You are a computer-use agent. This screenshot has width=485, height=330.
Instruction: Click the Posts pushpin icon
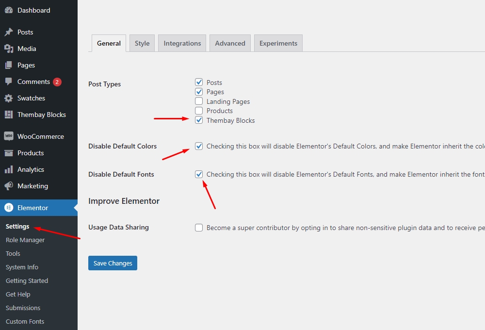click(x=9, y=32)
